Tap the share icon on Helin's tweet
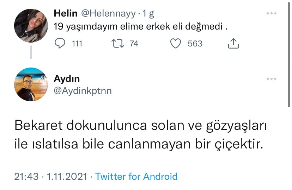The image size is (292, 190). [x=233, y=44]
